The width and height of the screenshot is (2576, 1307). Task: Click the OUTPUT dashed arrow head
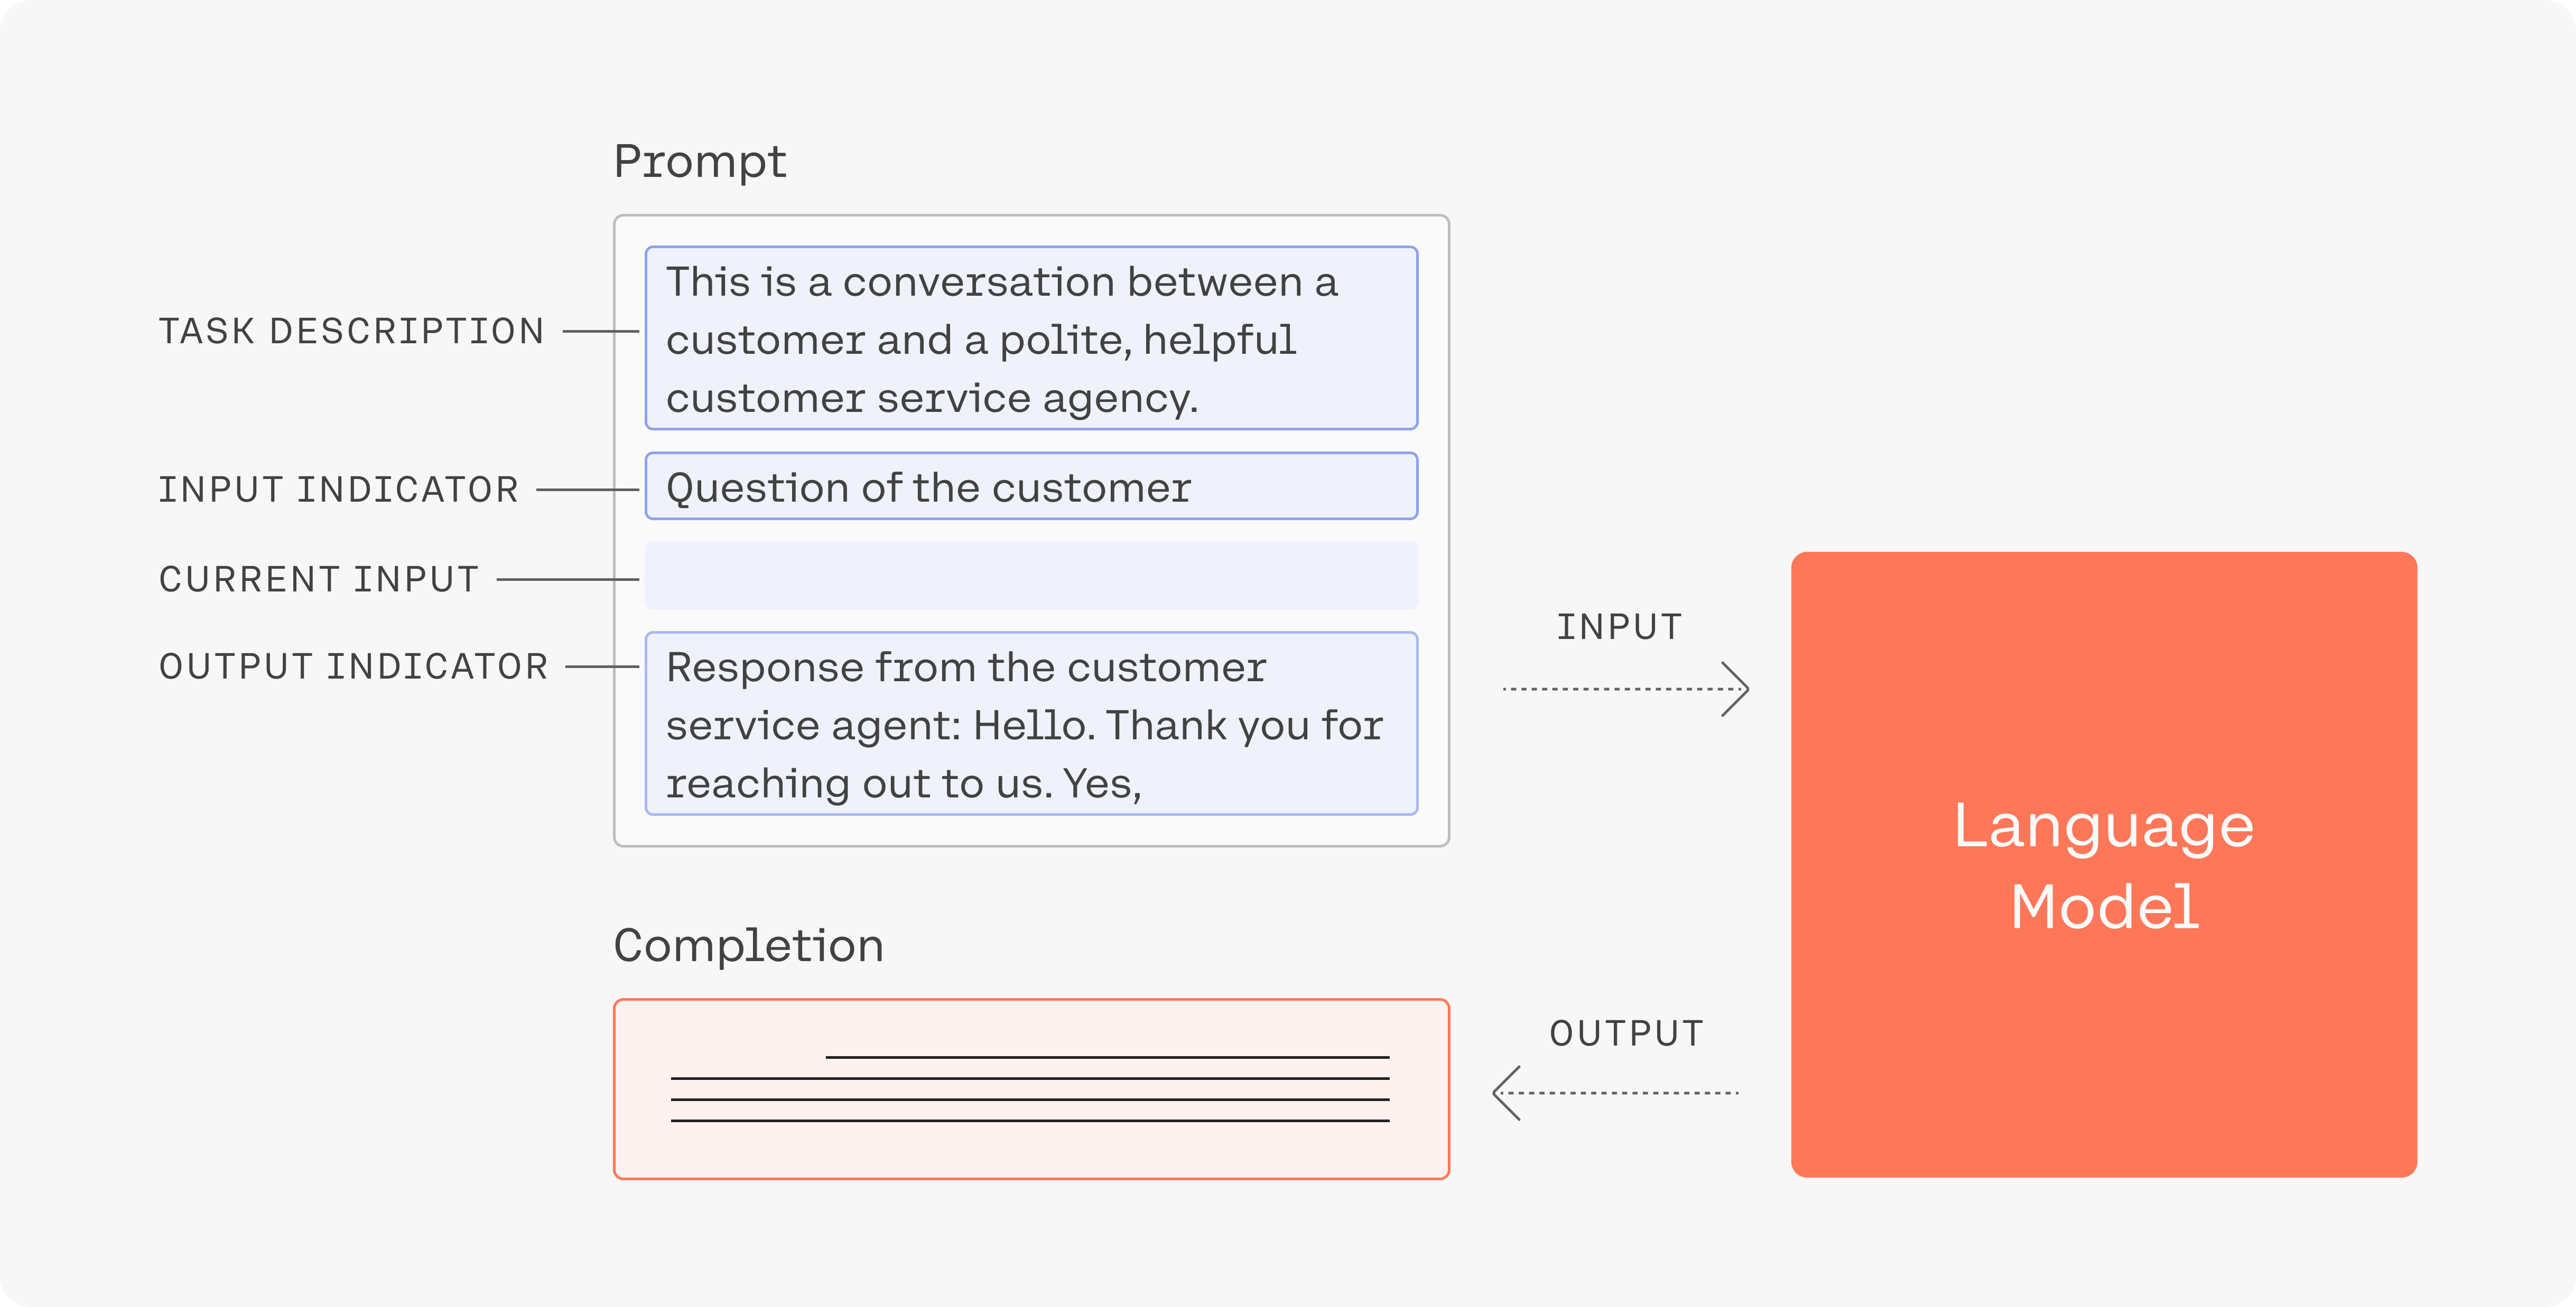pos(1506,1093)
